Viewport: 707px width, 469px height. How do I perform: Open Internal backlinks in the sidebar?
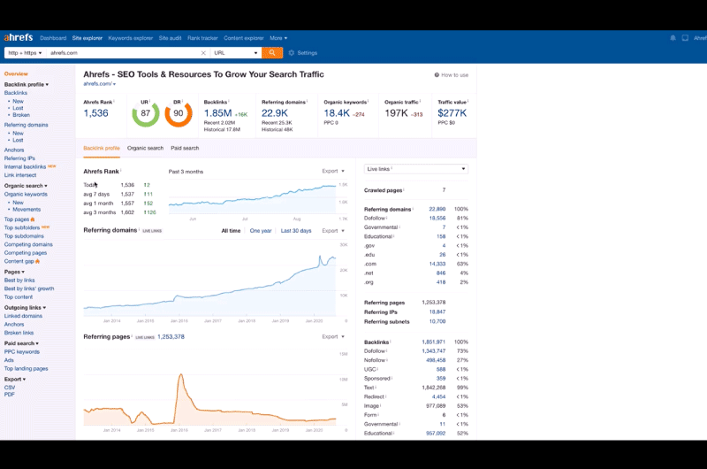coord(25,166)
